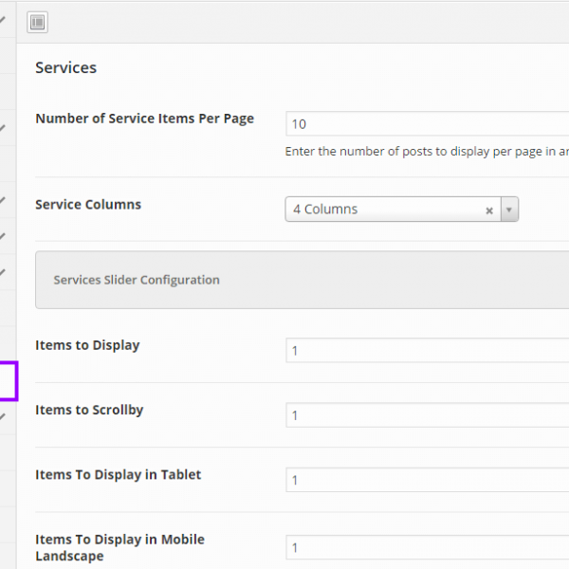Viewport: 569px width, 569px height.
Task: Click the Items to Display input field
Action: (427, 351)
